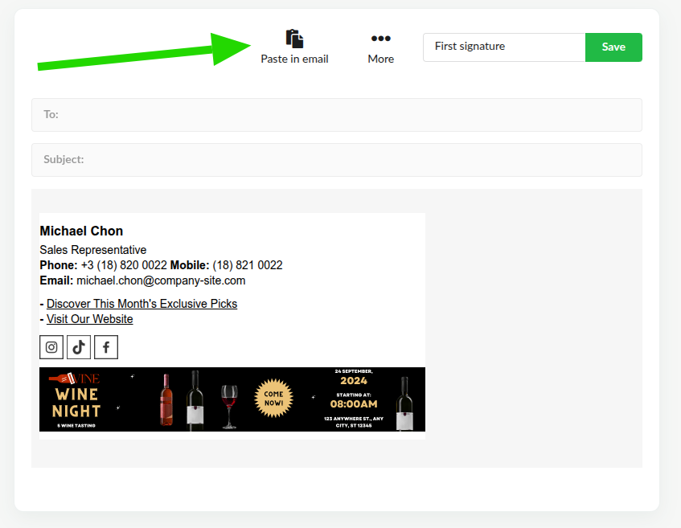This screenshot has width=681, height=528.
Task: Click the Paste in email clipboard icon
Action: (294, 39)
